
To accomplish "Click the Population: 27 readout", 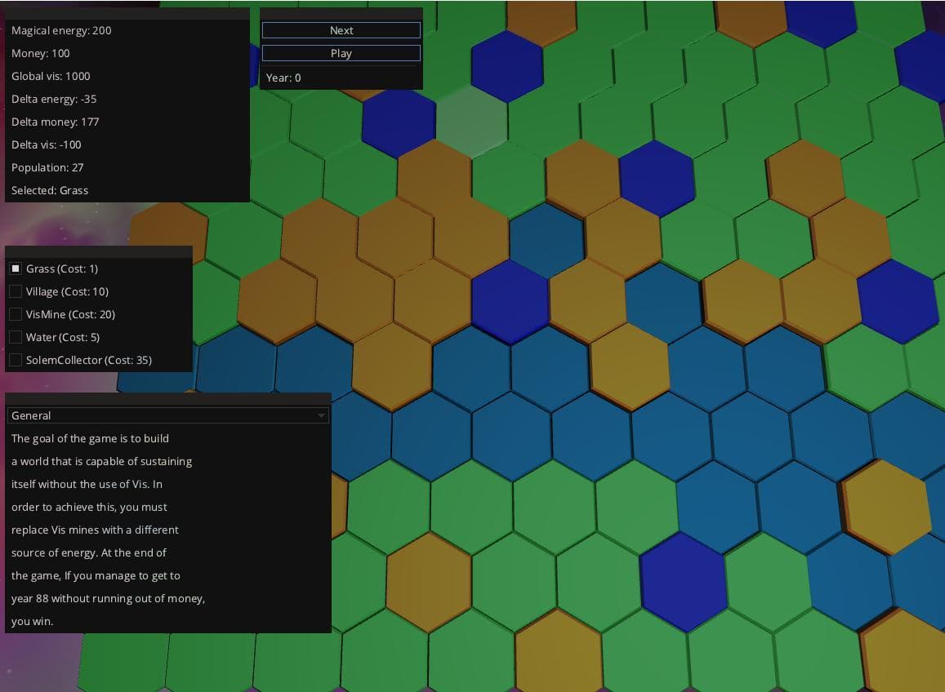I will pyautogui.click(x=47, y=168).
